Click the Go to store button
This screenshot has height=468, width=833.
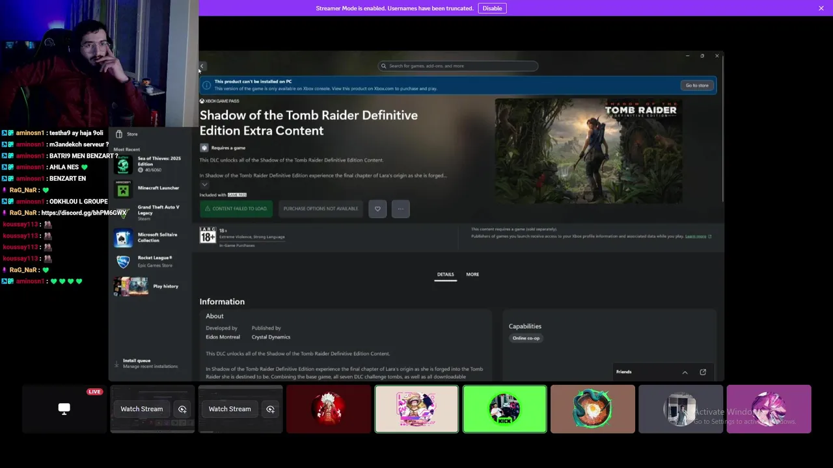[x=696, y=85]
